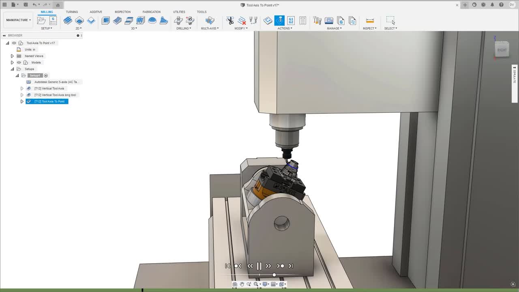Expand the Named Views folder
The height and width of the screenshot is (292, 519).
(x=13, y=56)
